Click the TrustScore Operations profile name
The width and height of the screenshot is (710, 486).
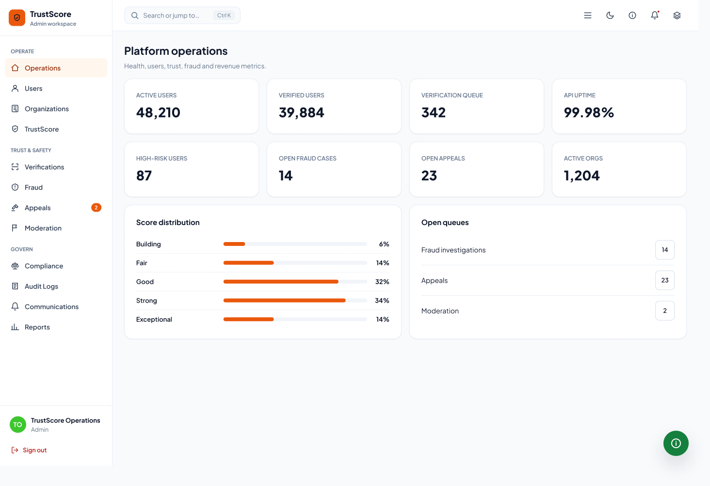(65, 421)
